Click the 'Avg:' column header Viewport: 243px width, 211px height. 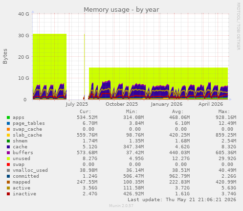pos(178,112)
